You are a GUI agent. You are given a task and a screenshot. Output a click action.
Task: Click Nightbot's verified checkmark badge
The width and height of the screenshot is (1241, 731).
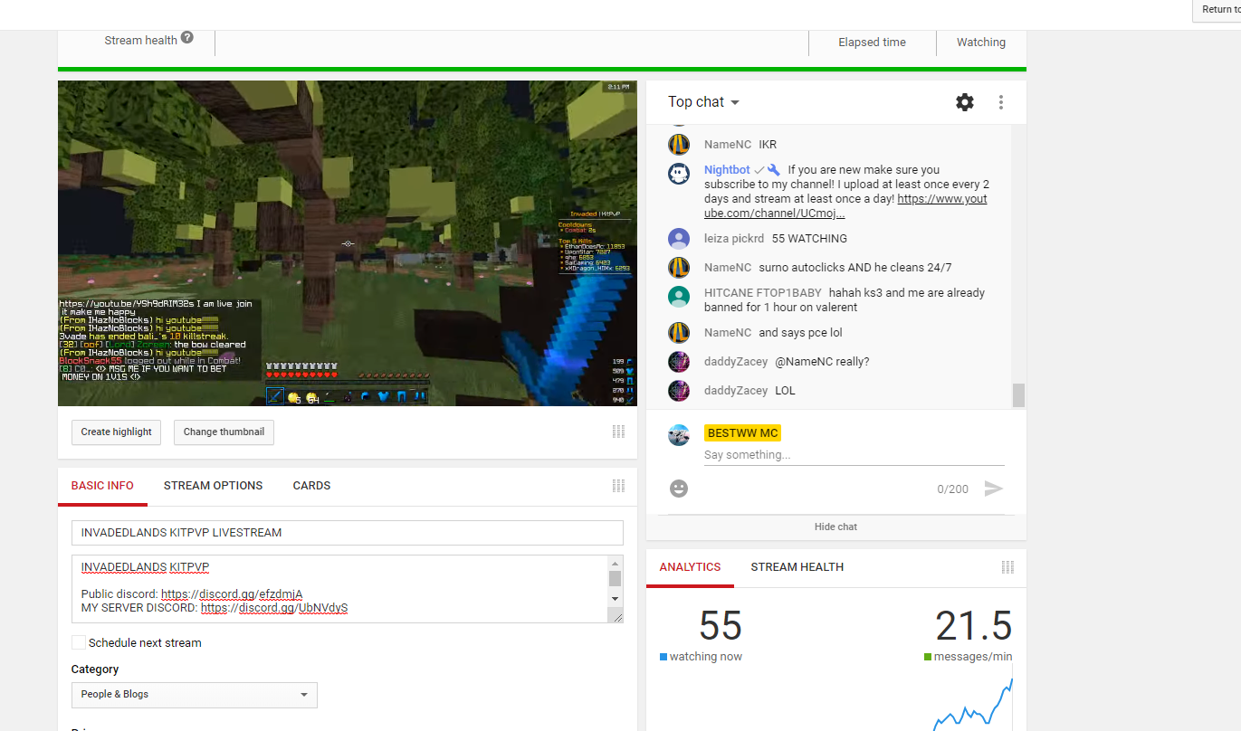(759, 169)
